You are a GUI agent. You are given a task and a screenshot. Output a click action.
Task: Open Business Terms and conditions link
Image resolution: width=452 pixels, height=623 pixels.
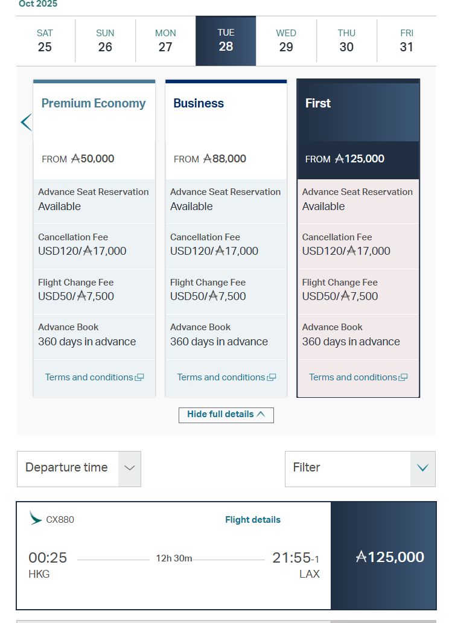221,377
